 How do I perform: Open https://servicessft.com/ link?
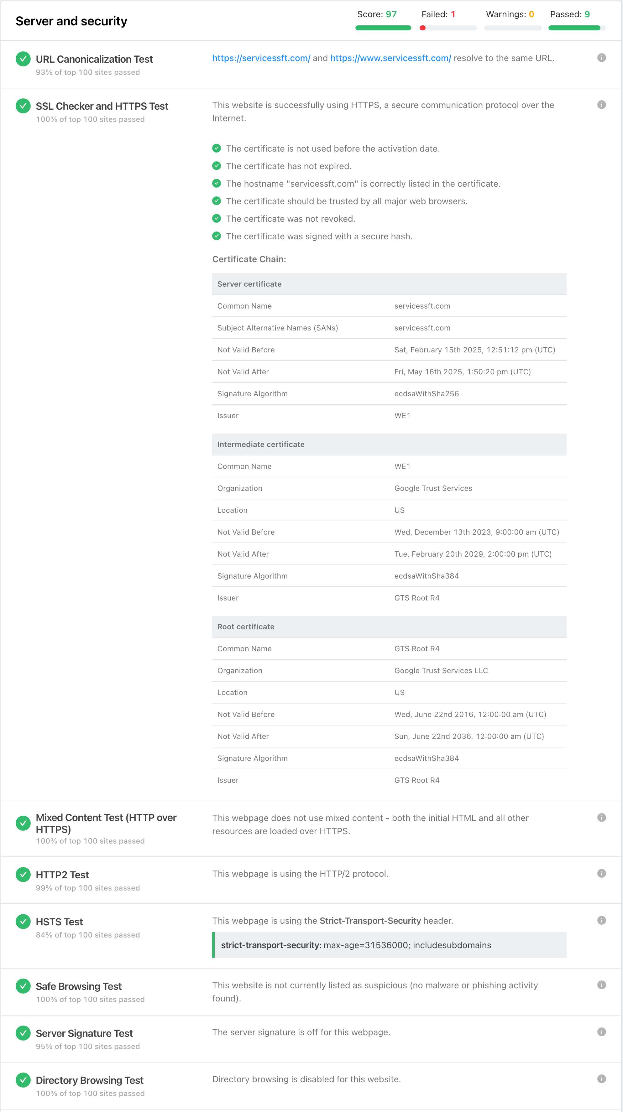261,58
